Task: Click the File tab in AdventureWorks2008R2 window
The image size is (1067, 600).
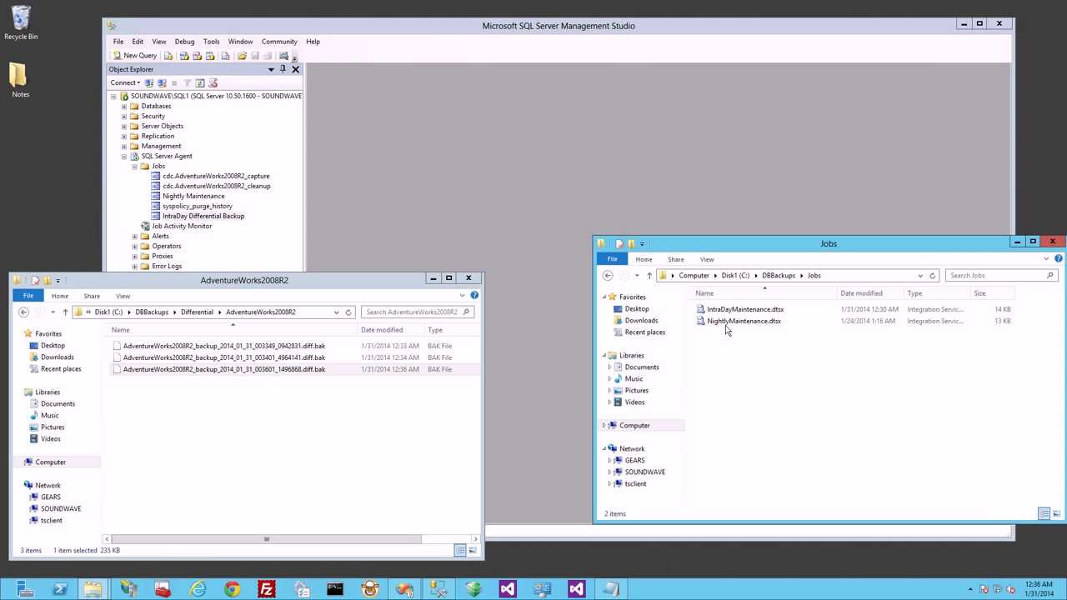Action: [x=28, y=296]
